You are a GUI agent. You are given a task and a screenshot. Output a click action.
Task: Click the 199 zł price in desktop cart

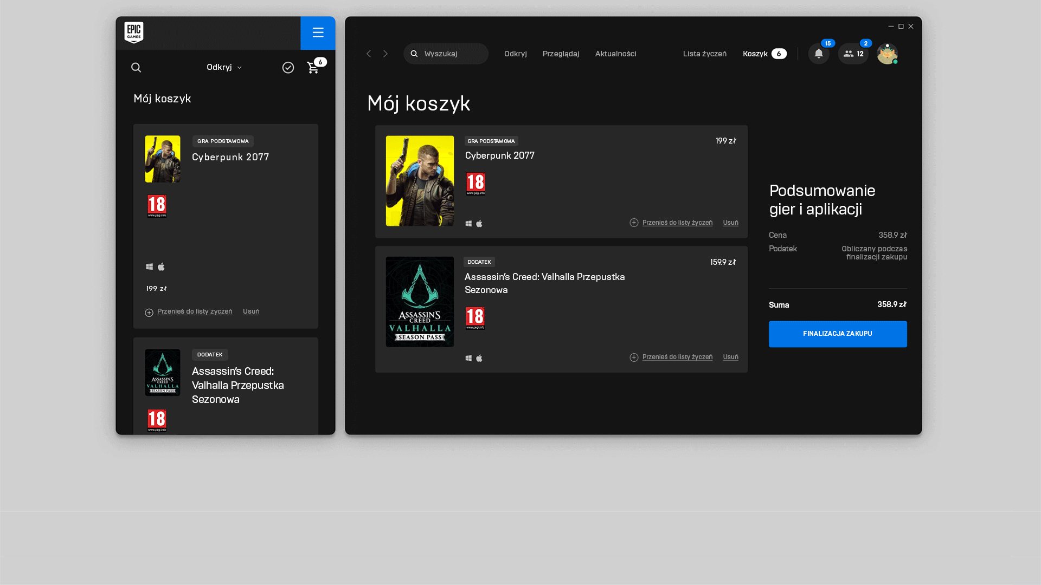726,141
